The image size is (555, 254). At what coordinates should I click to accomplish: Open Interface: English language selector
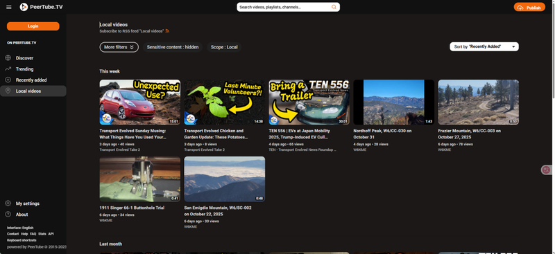[x=20, y=228]
